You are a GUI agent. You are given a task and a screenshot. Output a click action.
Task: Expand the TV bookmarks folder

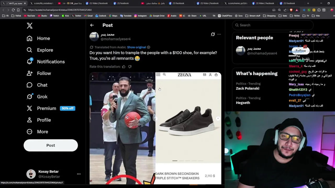(306, 16)
